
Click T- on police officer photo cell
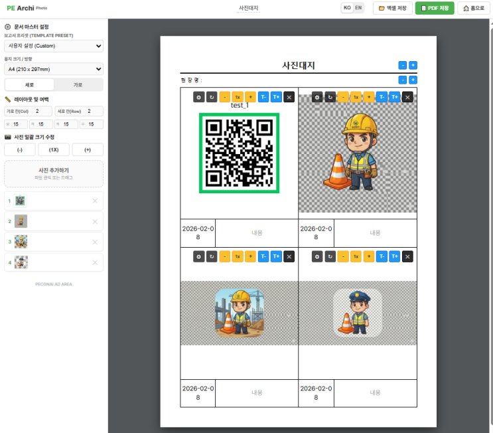tap(382, 256)
